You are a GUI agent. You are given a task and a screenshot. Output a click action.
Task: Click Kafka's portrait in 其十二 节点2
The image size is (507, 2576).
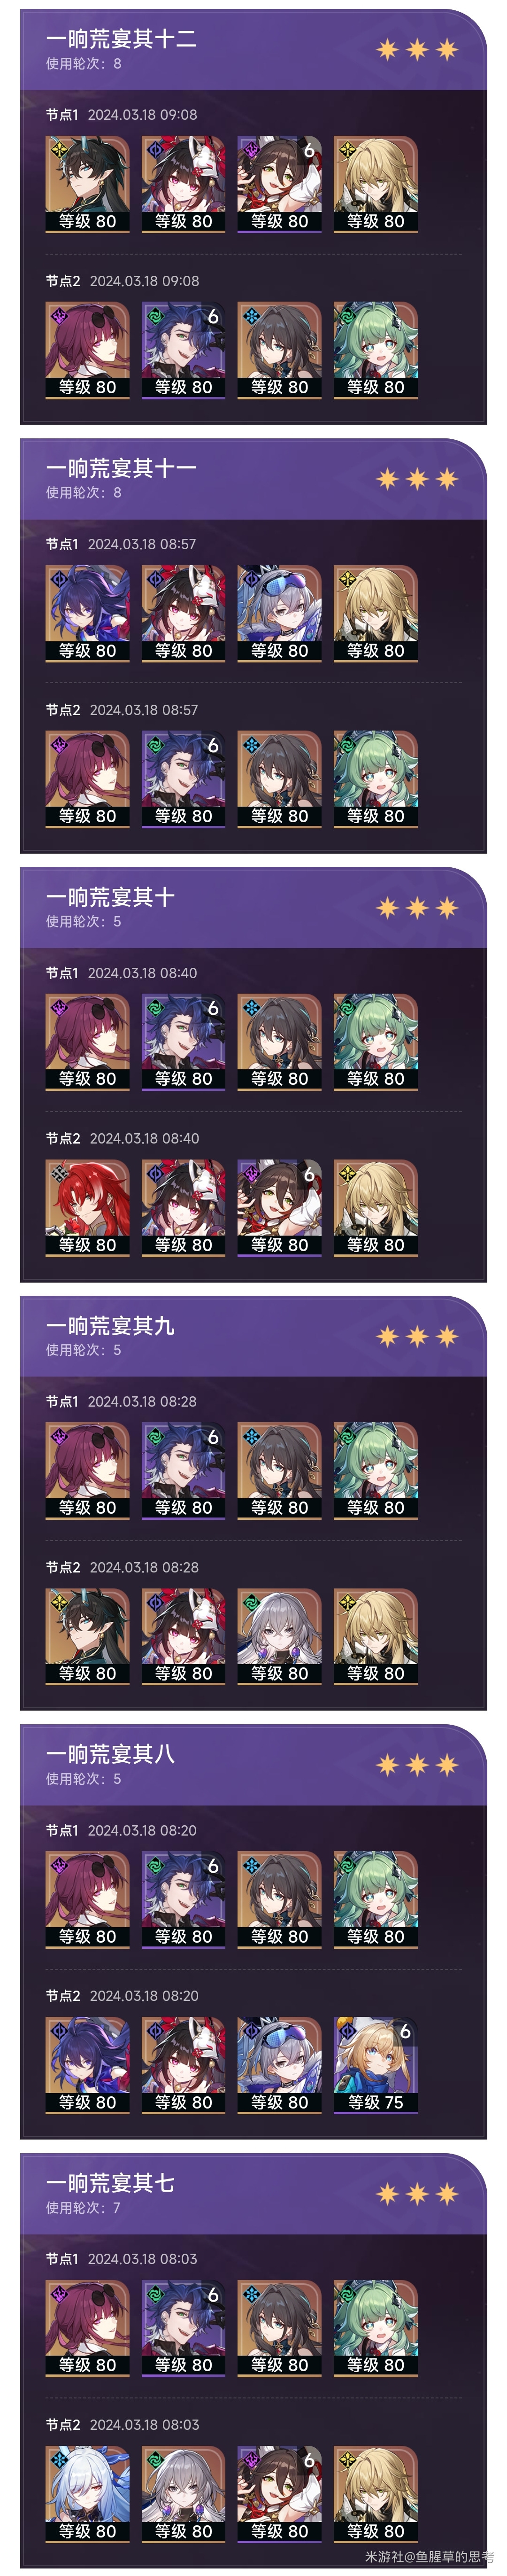point(87,350)
